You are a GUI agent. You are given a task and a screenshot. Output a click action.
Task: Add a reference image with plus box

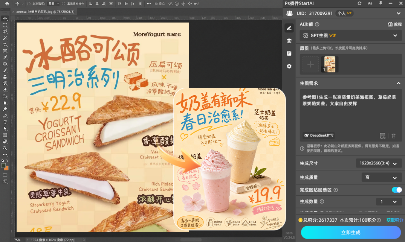(310, 64)
